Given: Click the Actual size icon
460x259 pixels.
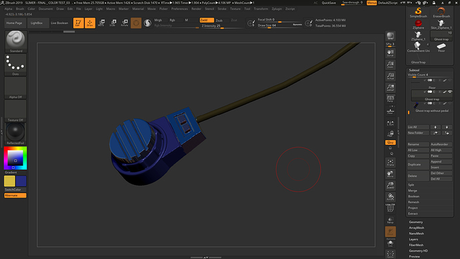Looking at the screenshot, I should [390, 76].
